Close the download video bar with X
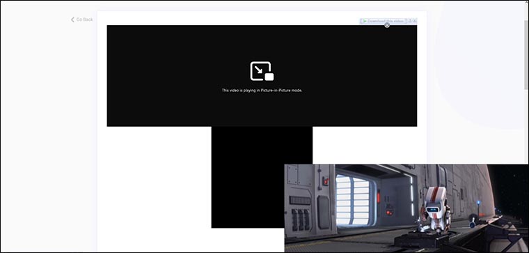529x253 pixels. [415, 21]
